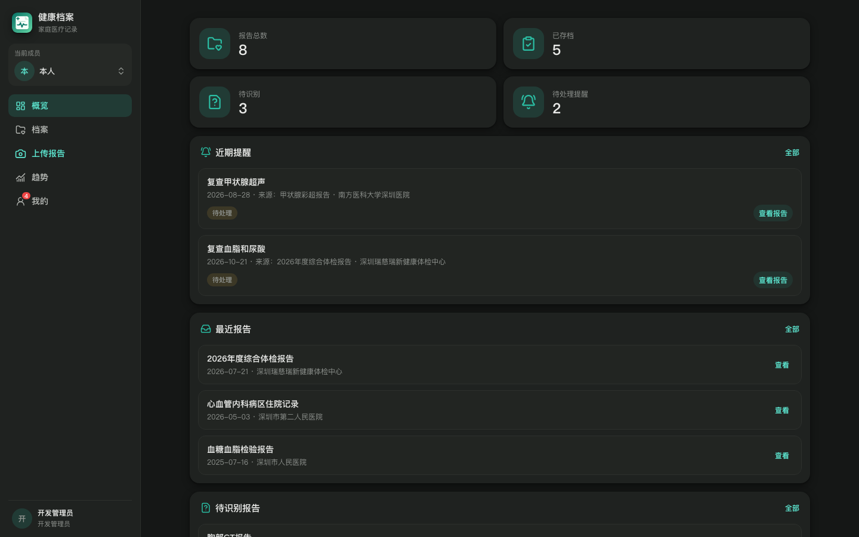The height and width of the screenshot is (537, 859).
Task: Click 查看 for 血糖血脂检验报告
Action: coord(782,456)
